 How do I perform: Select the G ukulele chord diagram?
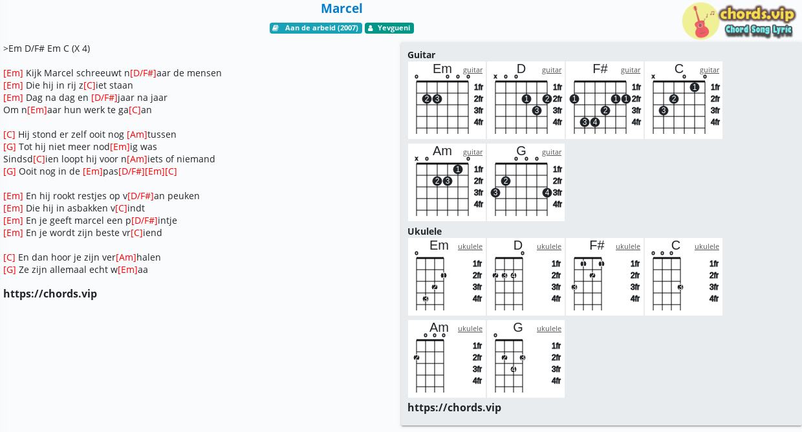(526, 359)
